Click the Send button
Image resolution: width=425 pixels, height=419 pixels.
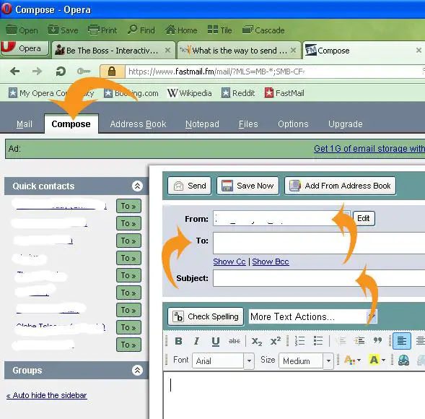coord(190,186)
